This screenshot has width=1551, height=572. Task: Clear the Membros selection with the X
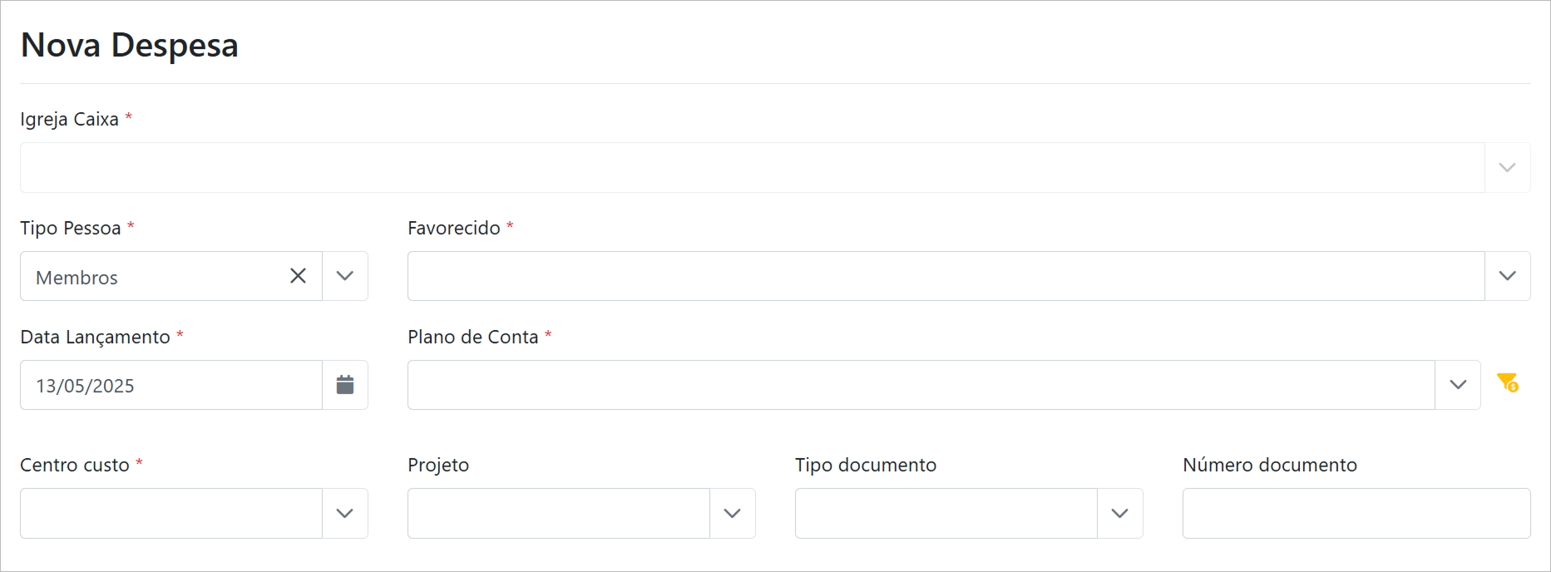[298, 276]
